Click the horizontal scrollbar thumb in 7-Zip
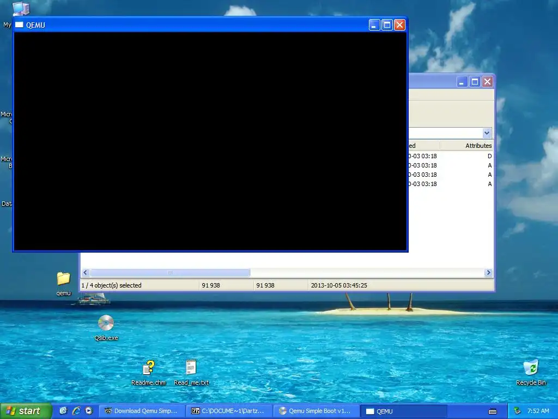 (170, 273)
